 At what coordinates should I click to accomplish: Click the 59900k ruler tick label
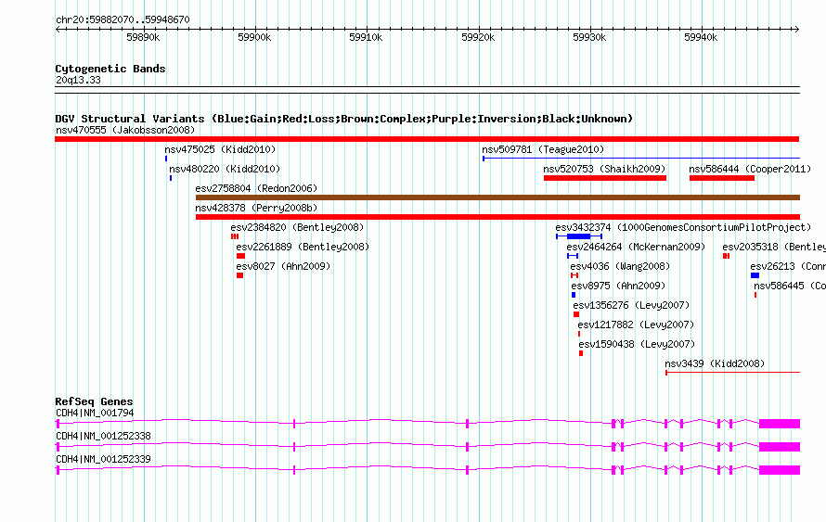point(254,37)
